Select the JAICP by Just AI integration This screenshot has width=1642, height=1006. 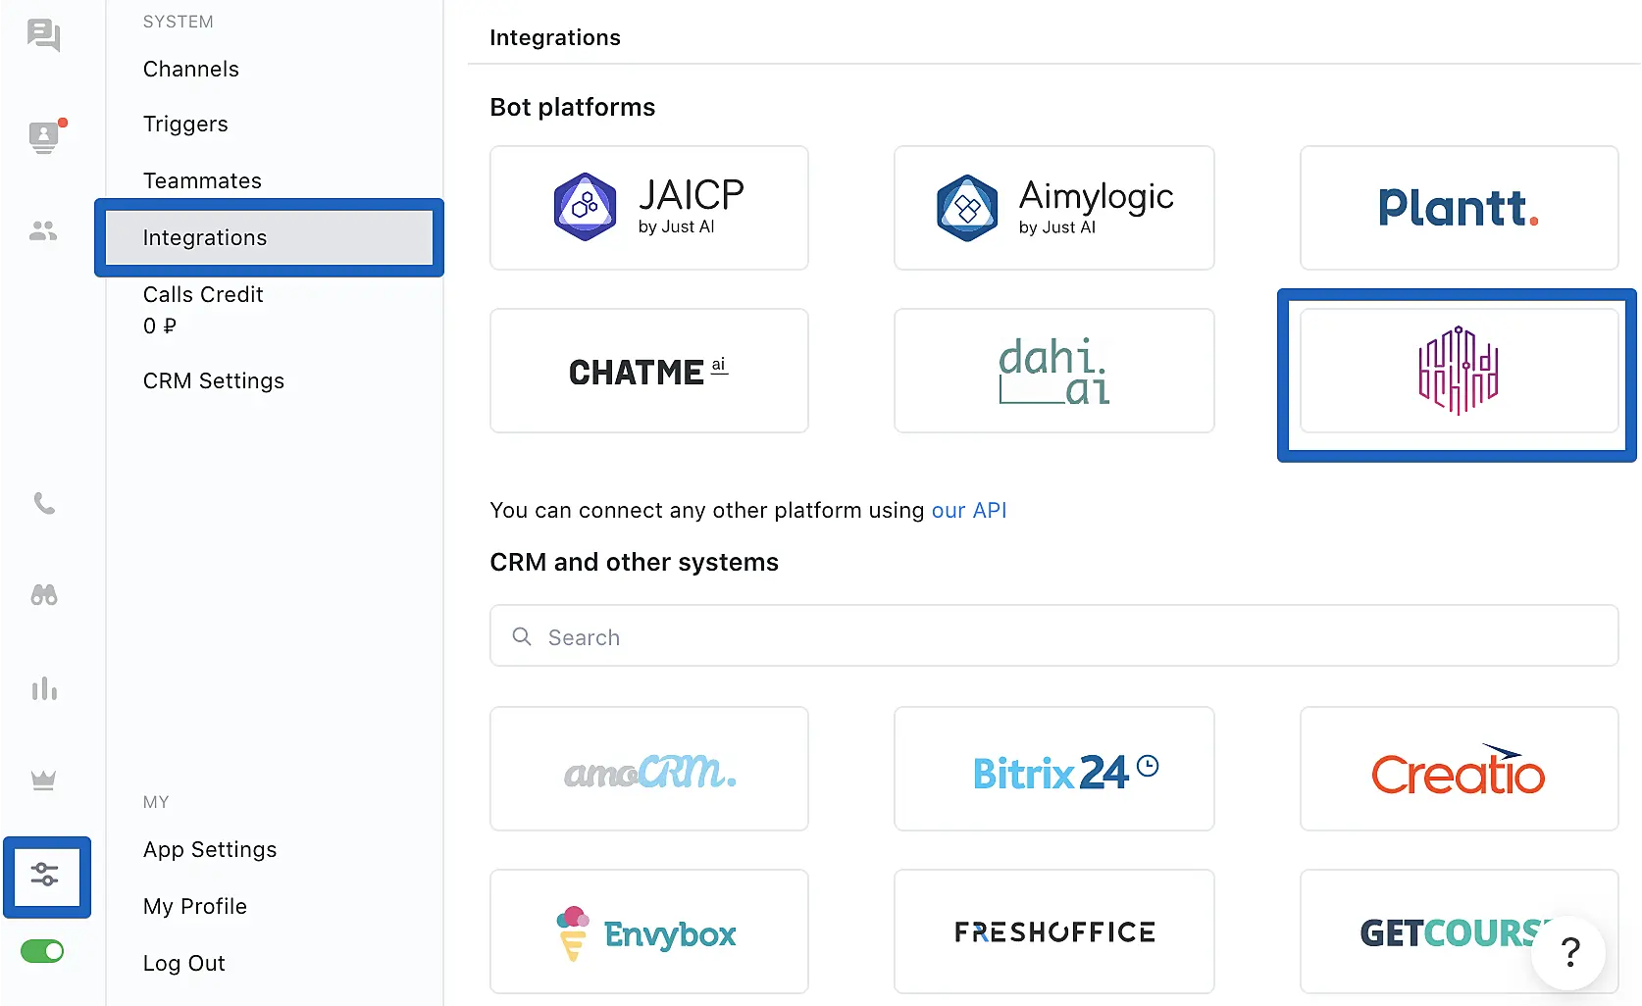[x=649, y=208]
